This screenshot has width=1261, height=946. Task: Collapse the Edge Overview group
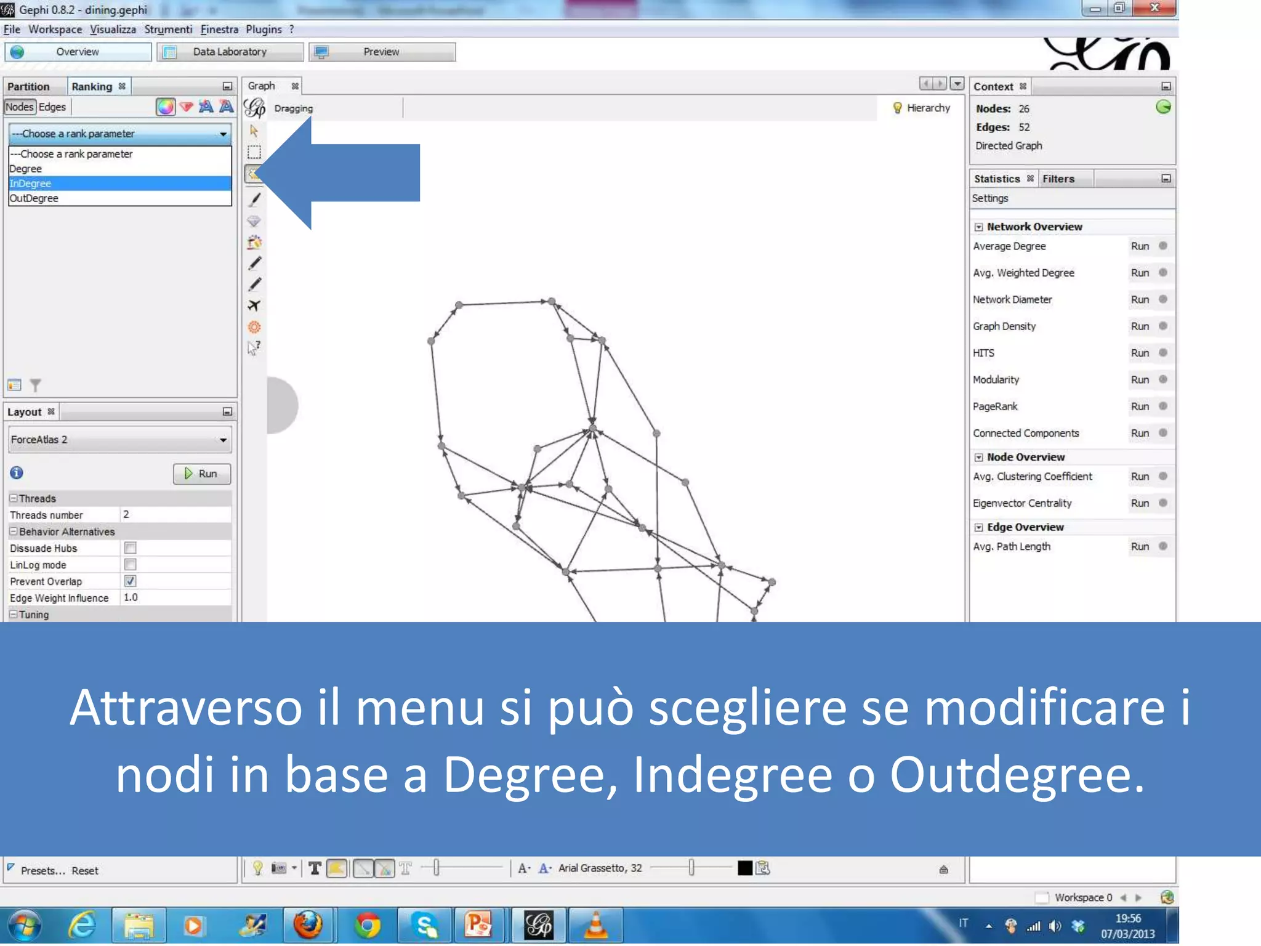tap(978, 528)
